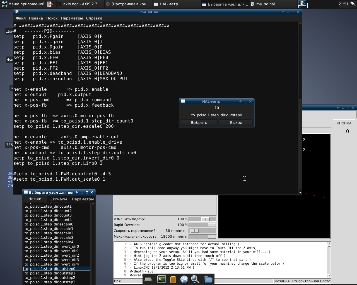The width and height of the screenshot is (357, 285).
Task: Click the shade arrow on my_sd.hal title bar
Action: coord(283,12)
